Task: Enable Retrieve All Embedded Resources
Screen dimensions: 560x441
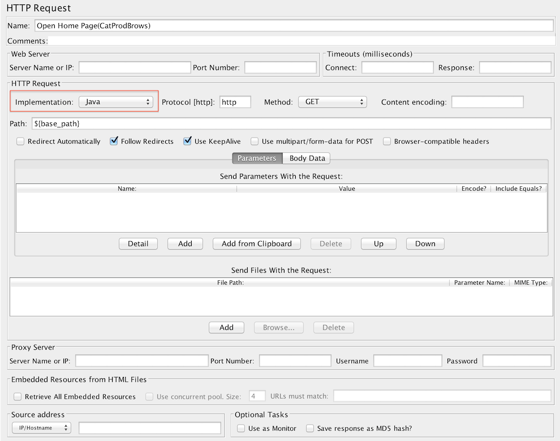Action: point(18,397)
